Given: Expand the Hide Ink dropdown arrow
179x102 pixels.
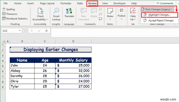Looking at the screenshot, I should pos(135,19).
